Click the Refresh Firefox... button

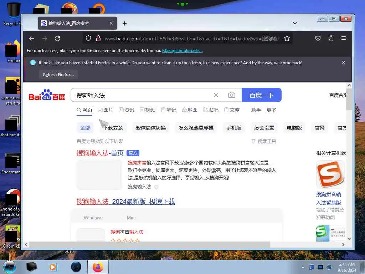(x=58, y=75)
